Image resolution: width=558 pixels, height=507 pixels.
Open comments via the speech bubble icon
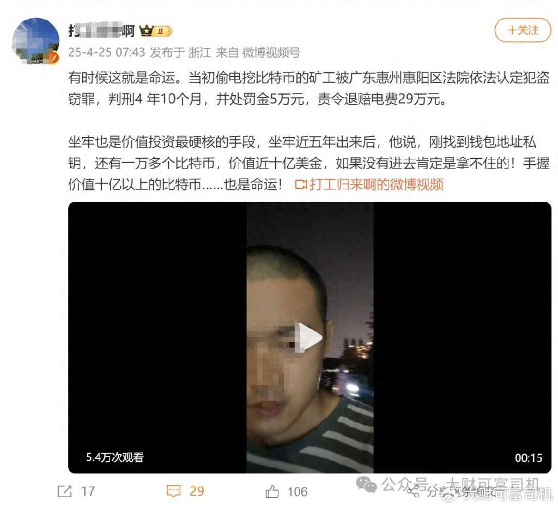[173, 491]
